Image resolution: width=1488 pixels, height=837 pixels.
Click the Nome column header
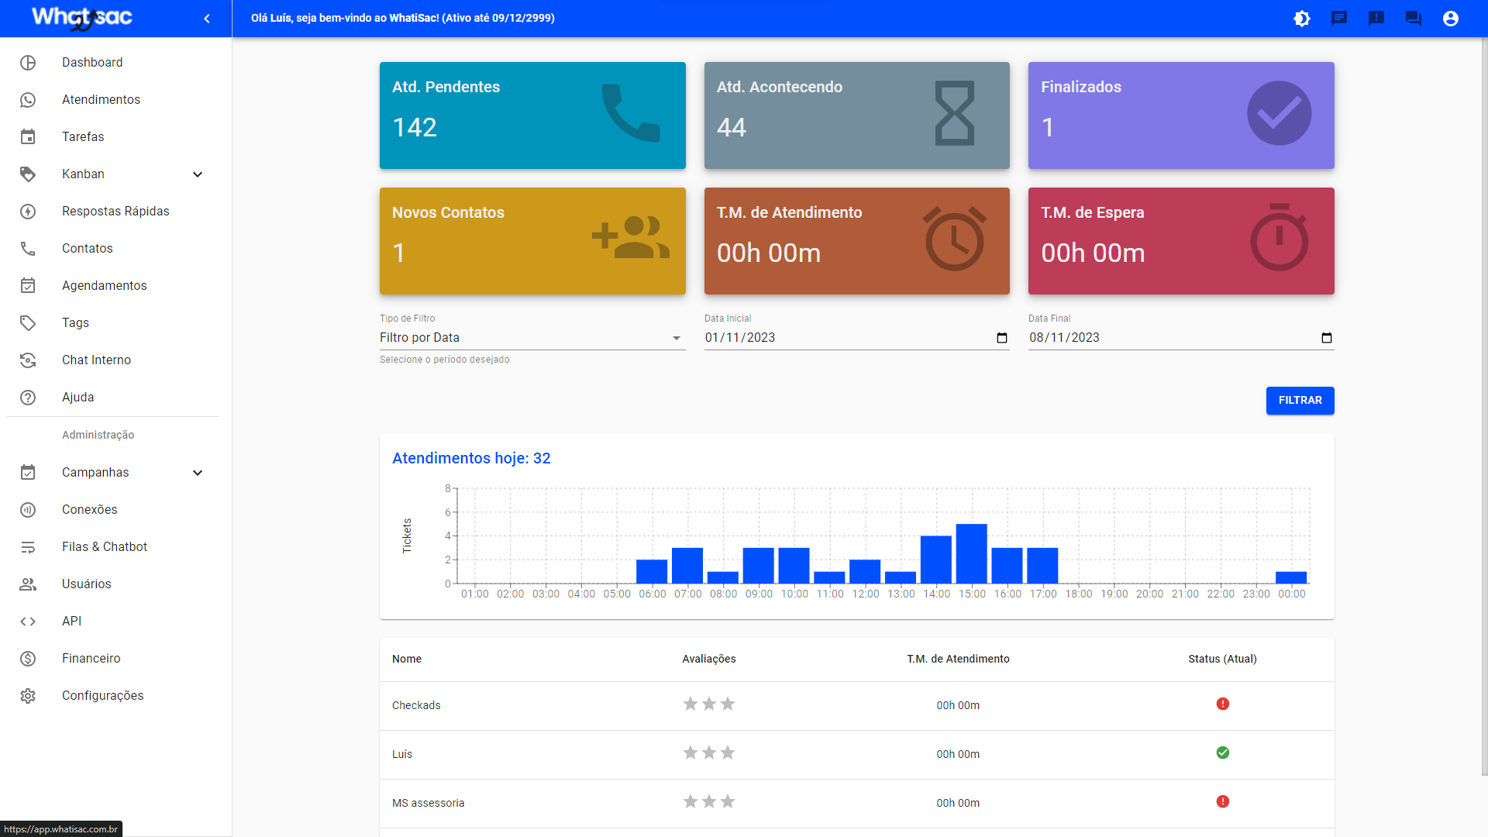tap(407, 660)
